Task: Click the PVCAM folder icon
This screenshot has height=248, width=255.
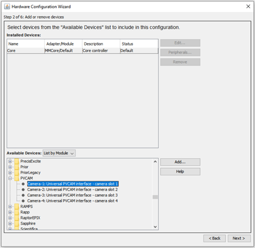Action: point(17,178)
